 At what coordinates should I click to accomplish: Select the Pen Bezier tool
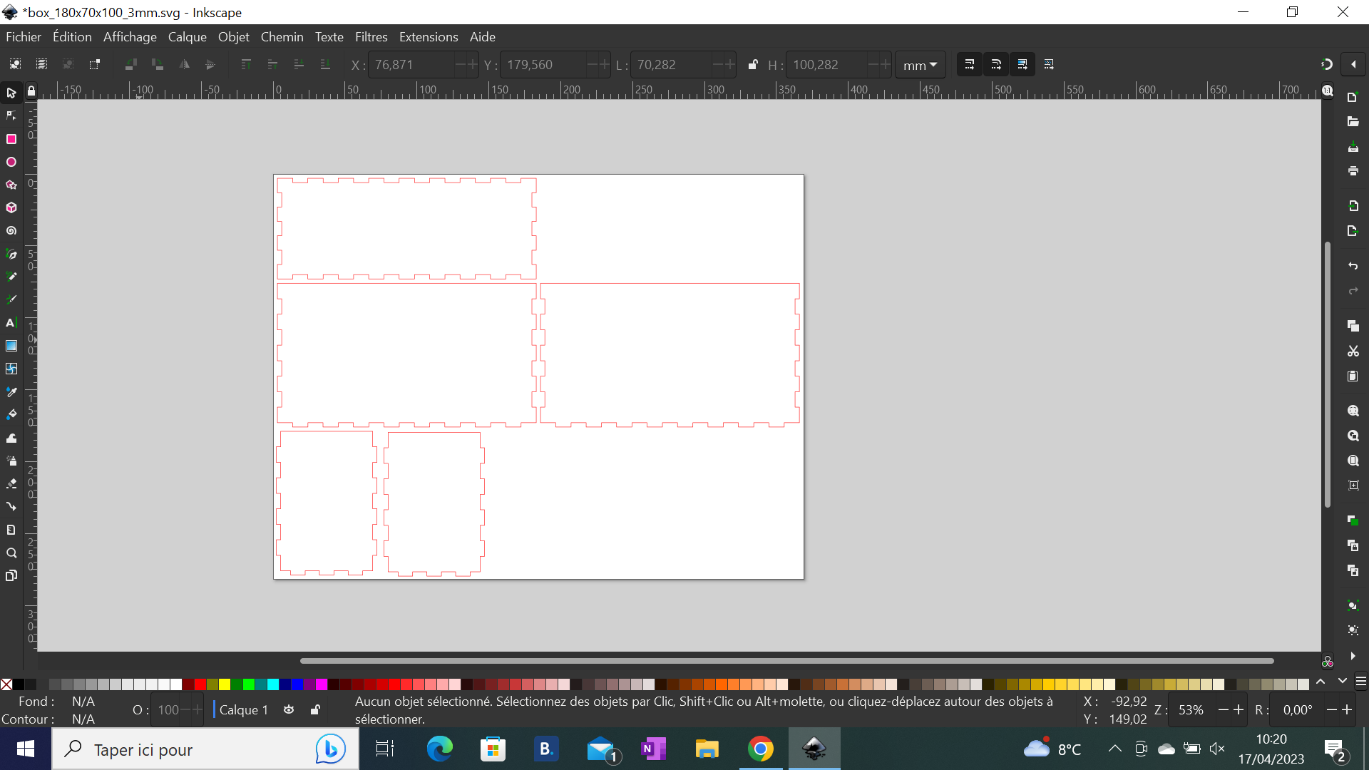[11, 254]
